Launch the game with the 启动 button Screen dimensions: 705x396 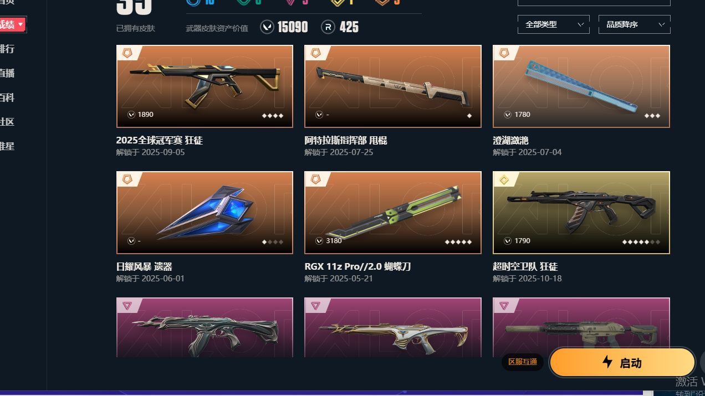(x=622, y=363)
